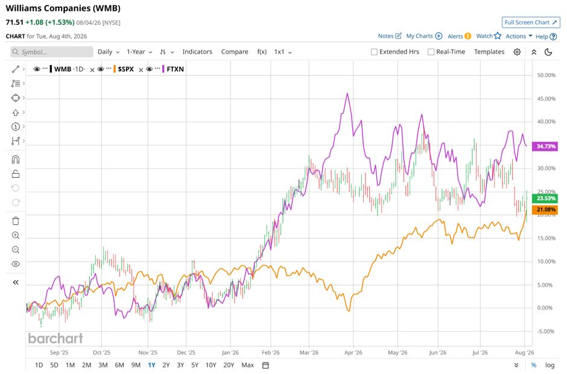
Task: Select the Max time range
Action: tap(248, 366)
